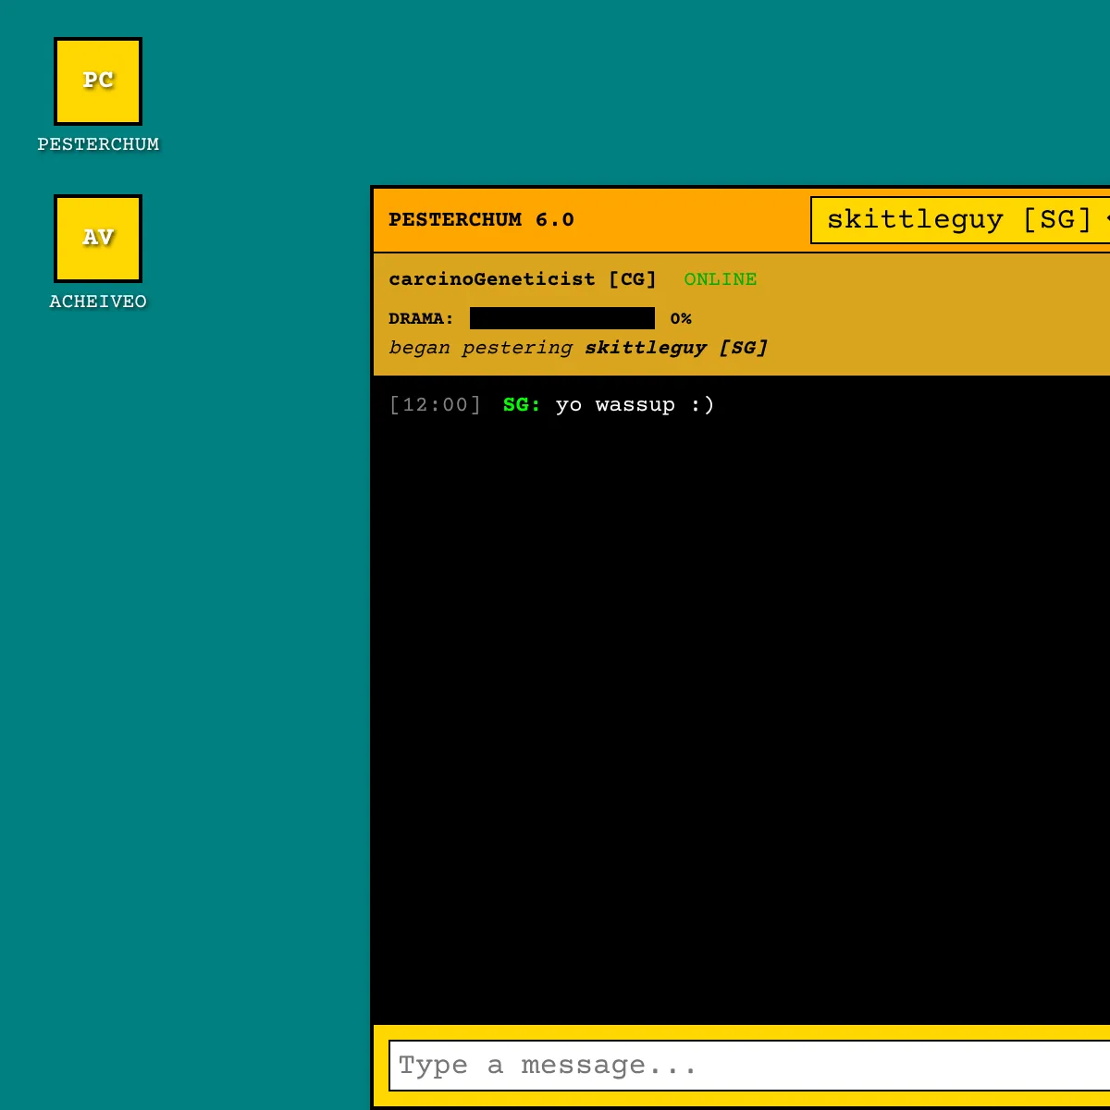Select the ACHEIVEO icon label
The image size is (1110, 1110).
[x=98, y=302]
